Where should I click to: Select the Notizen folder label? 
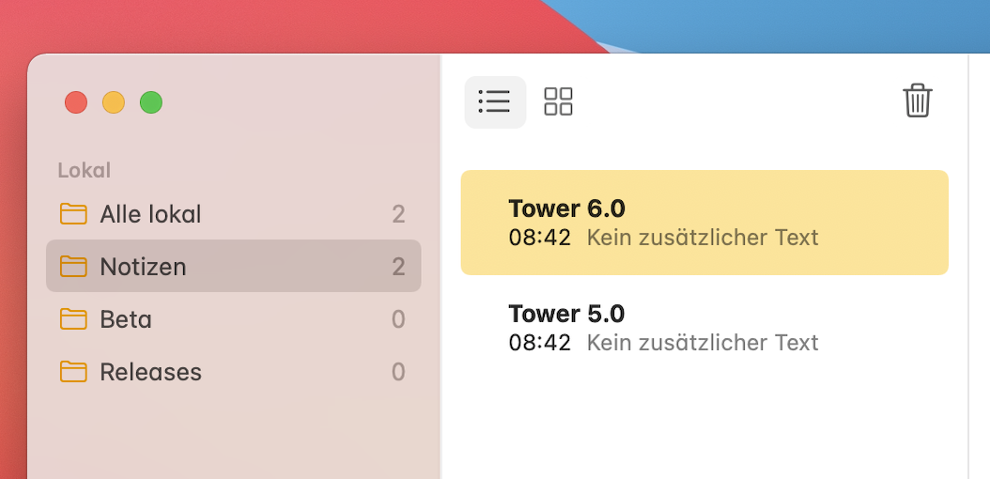143,267
